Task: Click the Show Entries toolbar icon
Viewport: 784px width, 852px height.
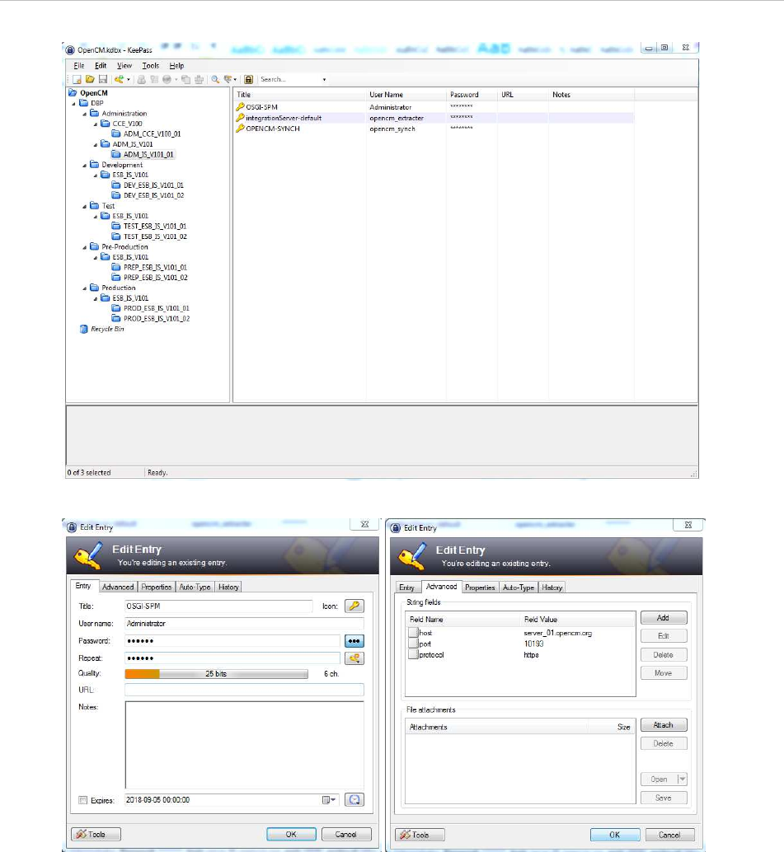Action: click(x=228, y=79)
